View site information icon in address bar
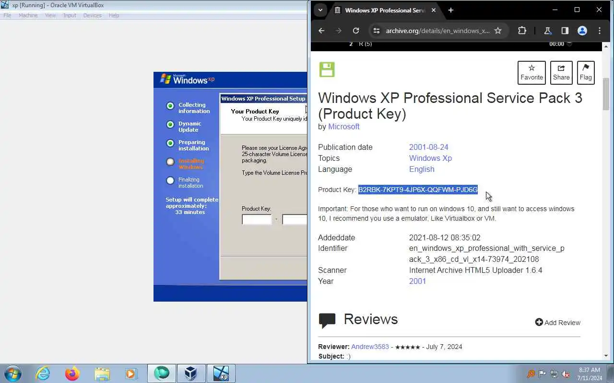This screenshot has height=383, width=614. click(377, 31)
